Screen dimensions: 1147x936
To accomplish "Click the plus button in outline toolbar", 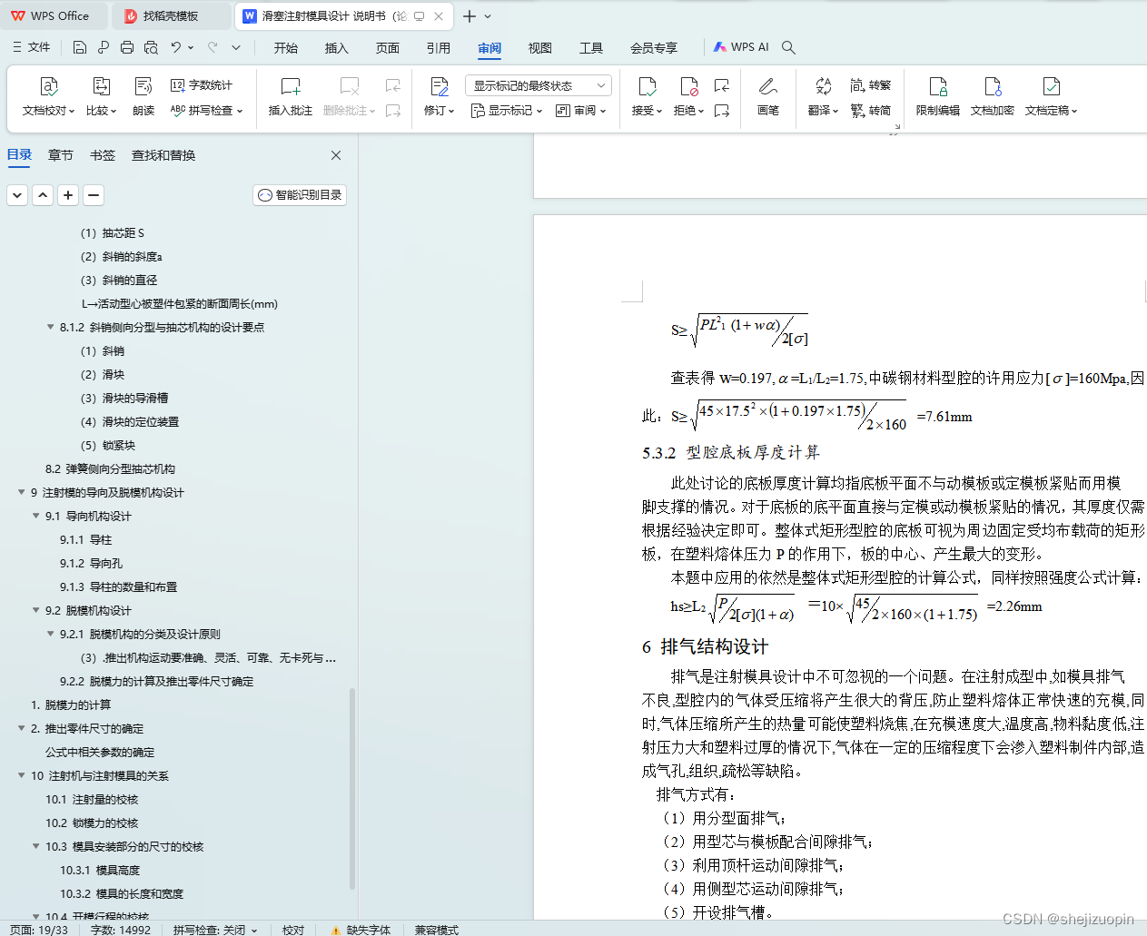I will (68, 194).
